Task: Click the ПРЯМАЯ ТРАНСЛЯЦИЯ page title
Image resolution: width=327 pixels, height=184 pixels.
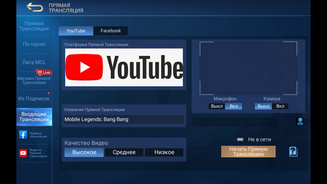Action: pyautogui.click(x=66, y=8)
